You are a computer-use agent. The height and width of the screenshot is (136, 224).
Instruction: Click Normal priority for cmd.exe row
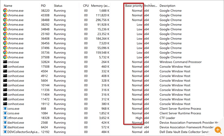click(x=137, y=62)
